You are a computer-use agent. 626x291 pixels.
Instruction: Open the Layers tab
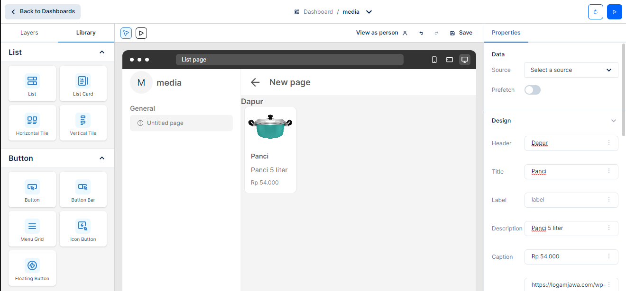click(x=29, y=33)
